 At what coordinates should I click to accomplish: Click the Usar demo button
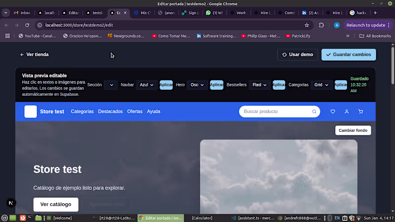pyautogui.click(x=298, y=55)
